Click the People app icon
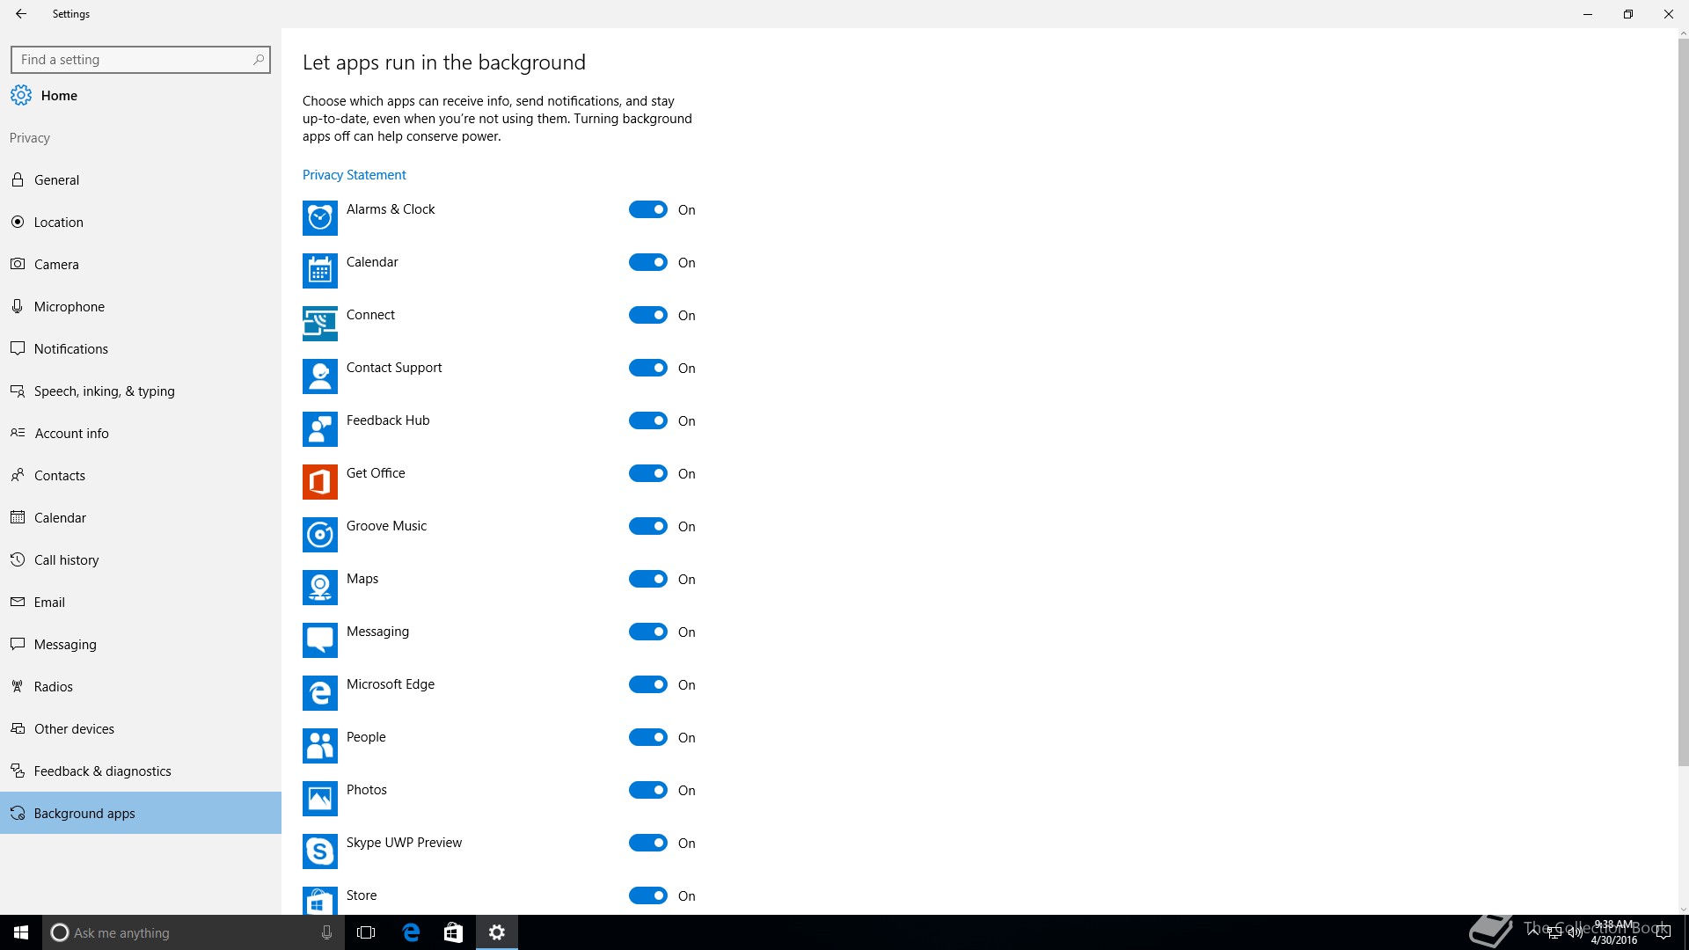 (320, 746)
